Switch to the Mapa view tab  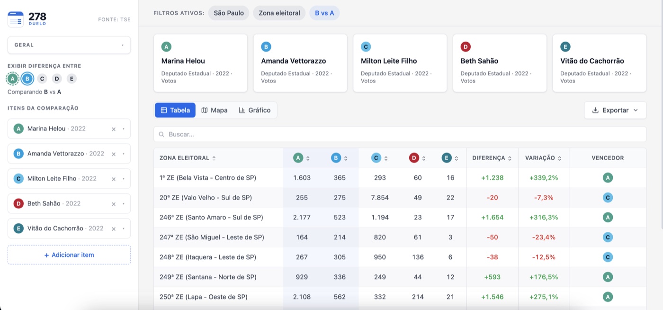click(x=215, y=110)
